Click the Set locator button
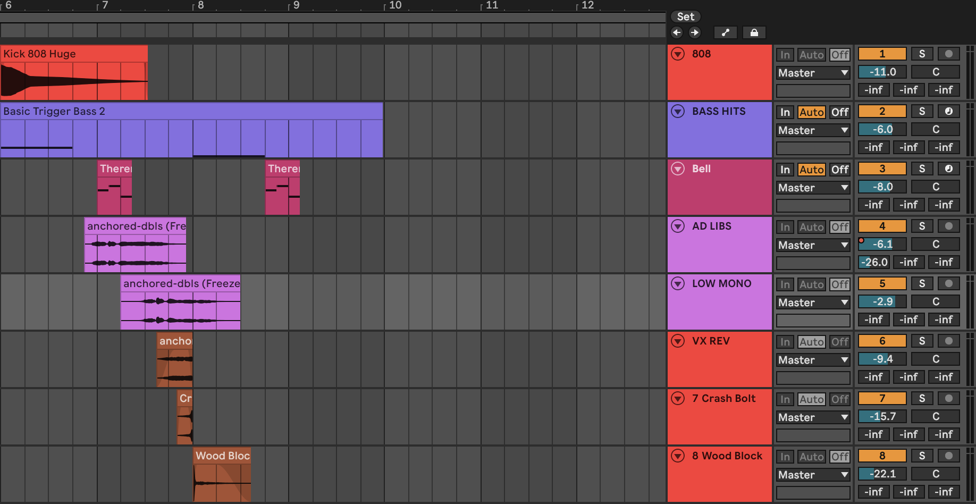The image size is (976, 504). 685,16
